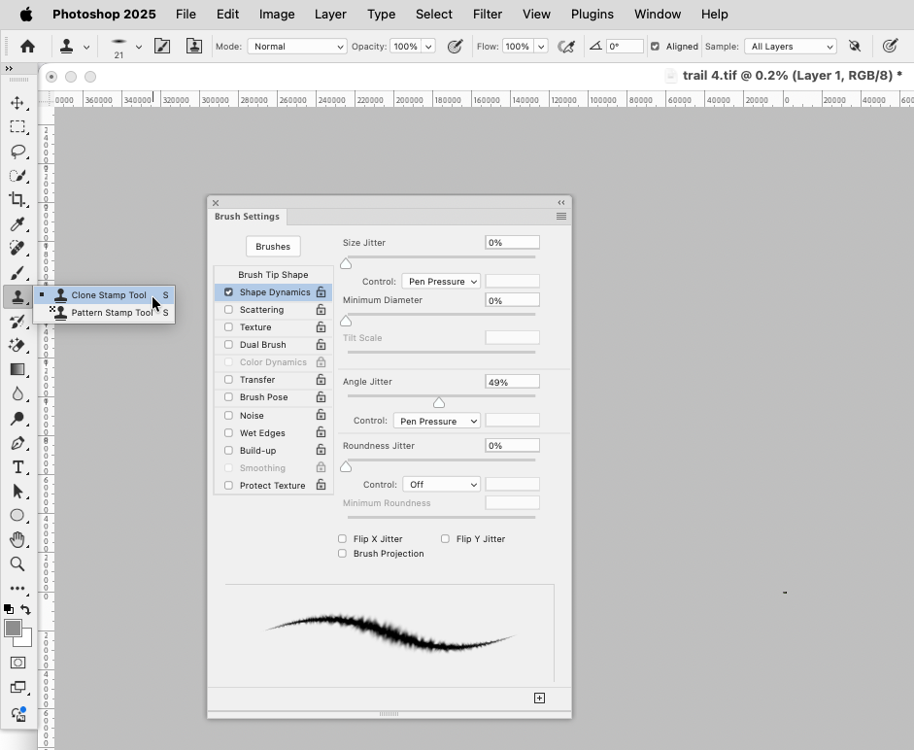Open the Filter menu
Image resolution: width=914 pixels, height=750 pixels.
click(x=488, y=14)
